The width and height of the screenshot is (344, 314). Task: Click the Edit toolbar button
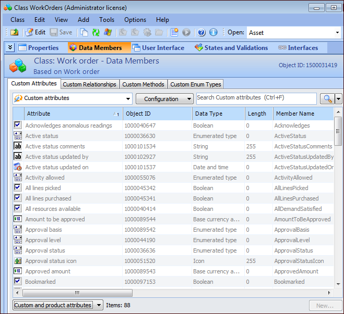(x=35, y=32)
